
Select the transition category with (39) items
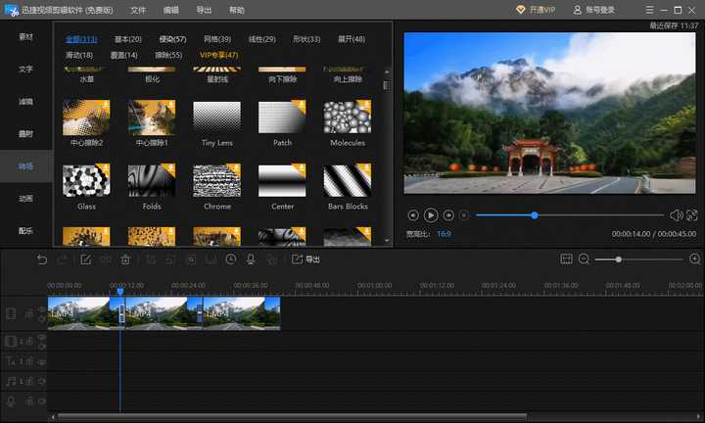(x=217, y=39)
